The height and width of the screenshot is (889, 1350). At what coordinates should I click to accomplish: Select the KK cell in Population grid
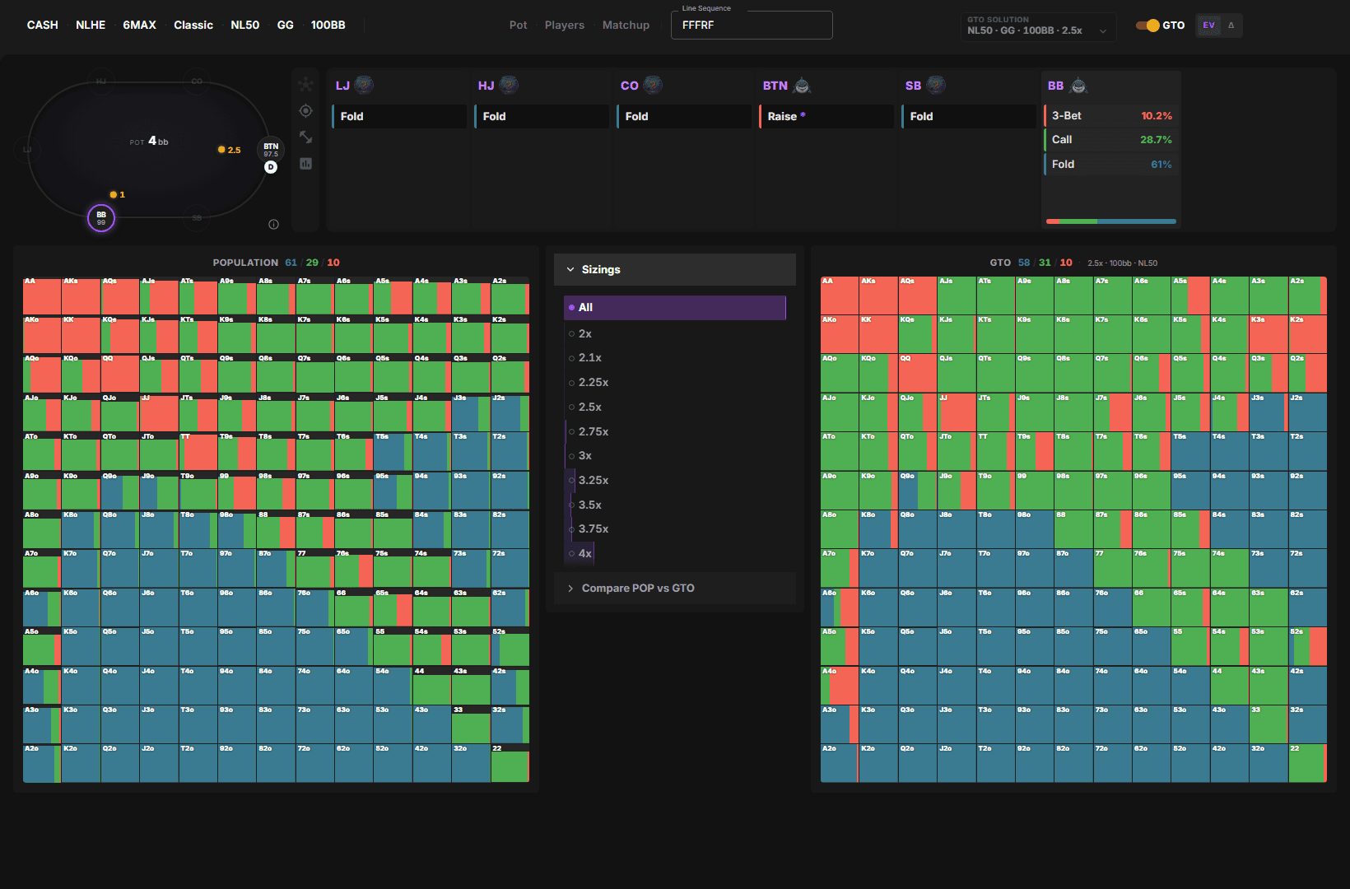(81, 334)
